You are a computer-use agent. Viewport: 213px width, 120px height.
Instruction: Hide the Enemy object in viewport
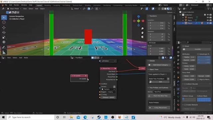click(208, 18)
